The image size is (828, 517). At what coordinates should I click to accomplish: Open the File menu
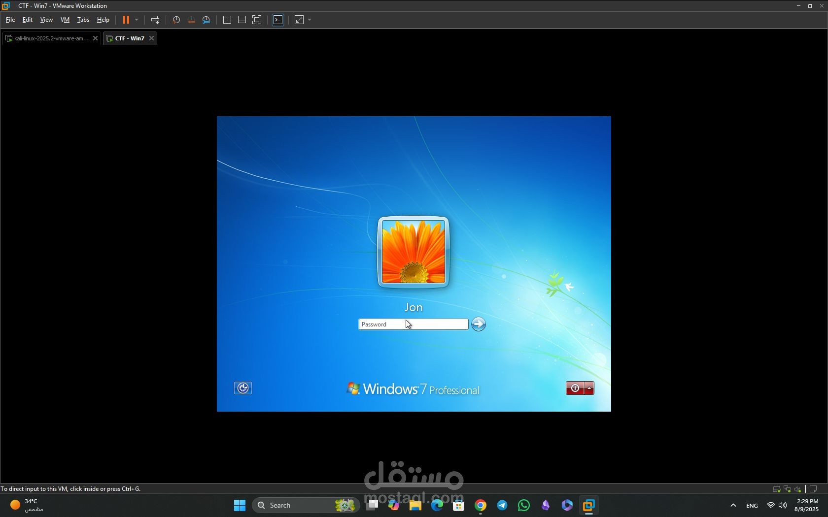coord(10,20)
